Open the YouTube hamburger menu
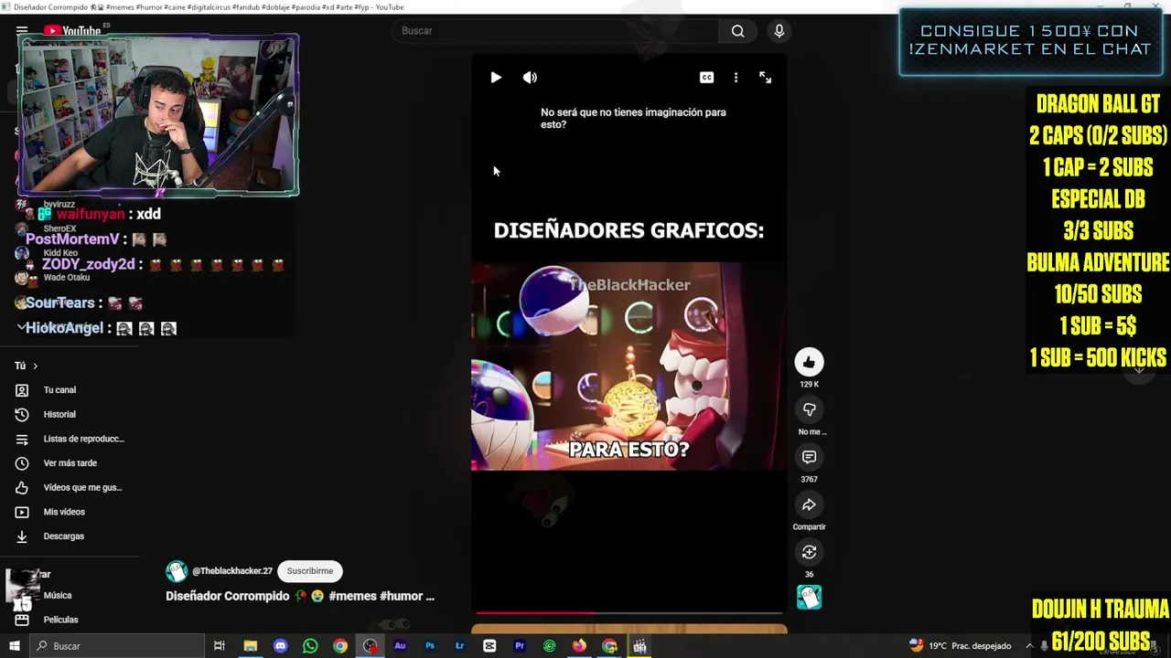 [x=22, y=30]
